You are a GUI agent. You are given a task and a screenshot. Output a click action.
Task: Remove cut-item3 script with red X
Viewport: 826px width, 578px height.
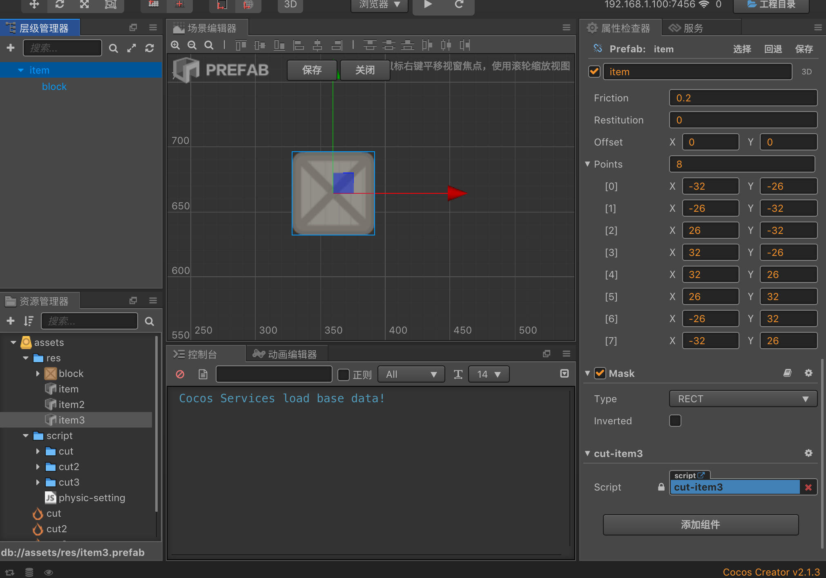tap(808, 487)
